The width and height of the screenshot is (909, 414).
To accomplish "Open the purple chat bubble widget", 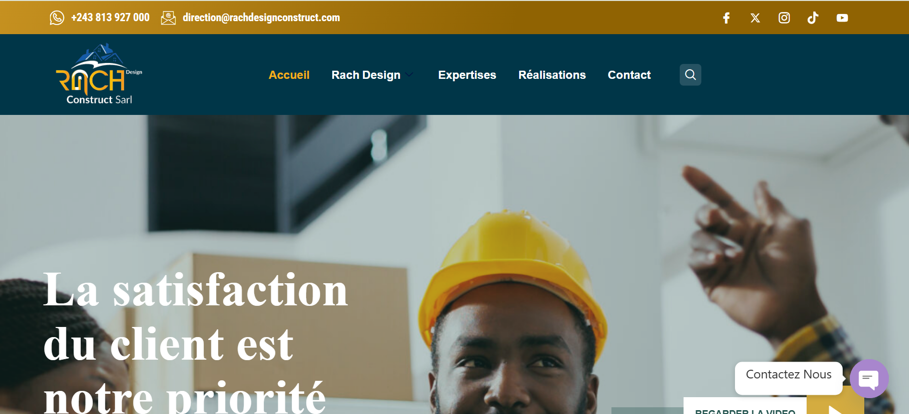I will tap(869, 378).
